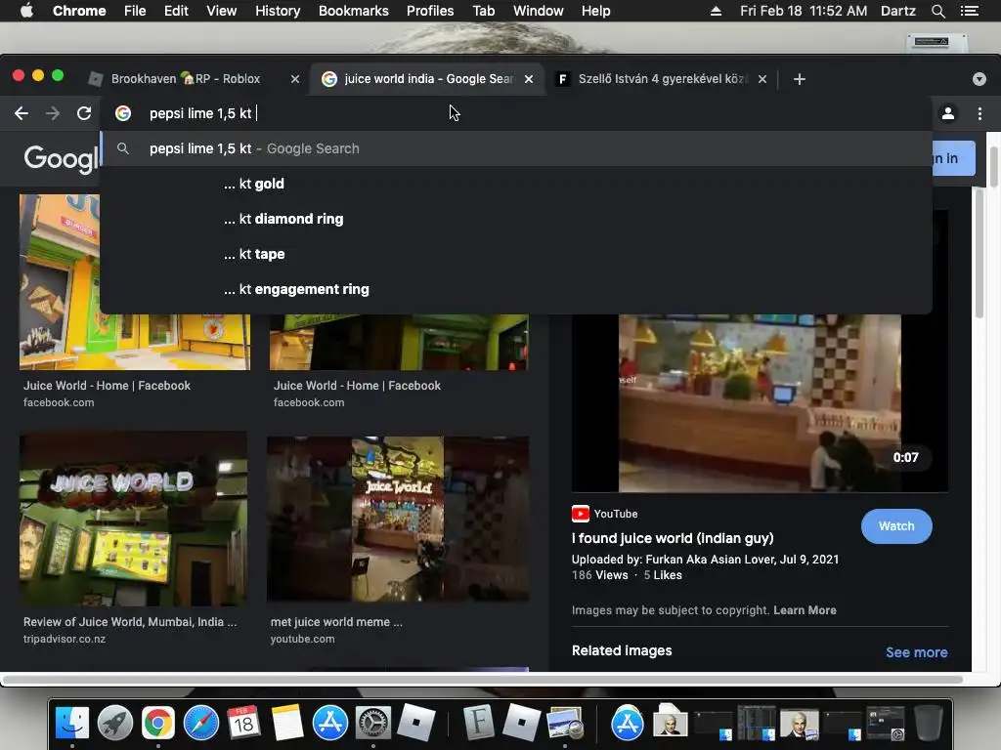Open Chrome's three-dot menu
Screen dimensions: 1001x750
pos(979,113)
